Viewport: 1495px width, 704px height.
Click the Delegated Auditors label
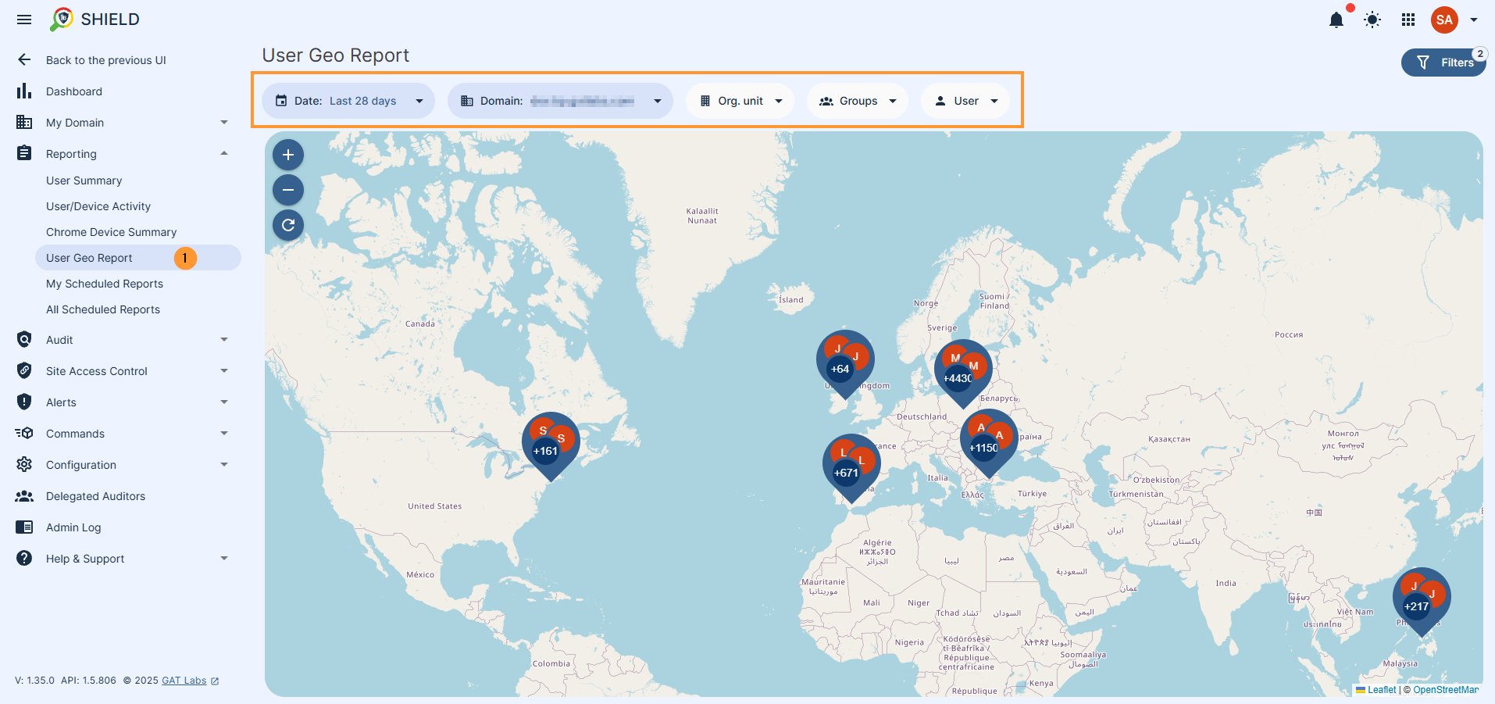(95, 496)
